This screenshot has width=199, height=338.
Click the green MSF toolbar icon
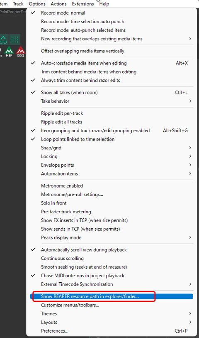(x=9, y=52)
